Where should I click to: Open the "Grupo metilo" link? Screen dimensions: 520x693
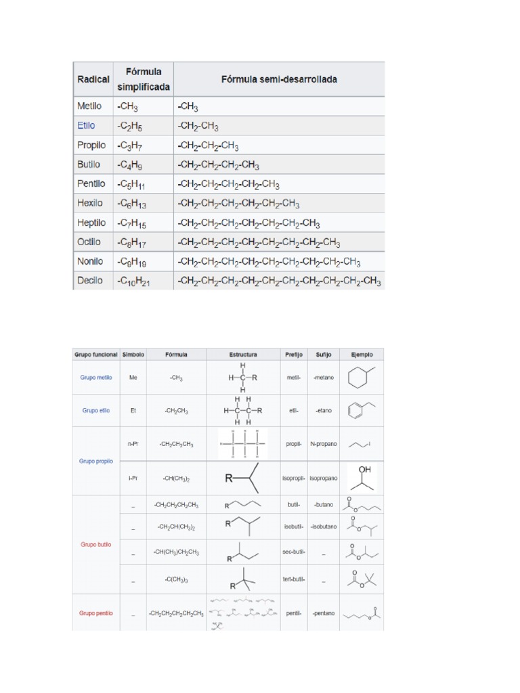click(95, 377)
